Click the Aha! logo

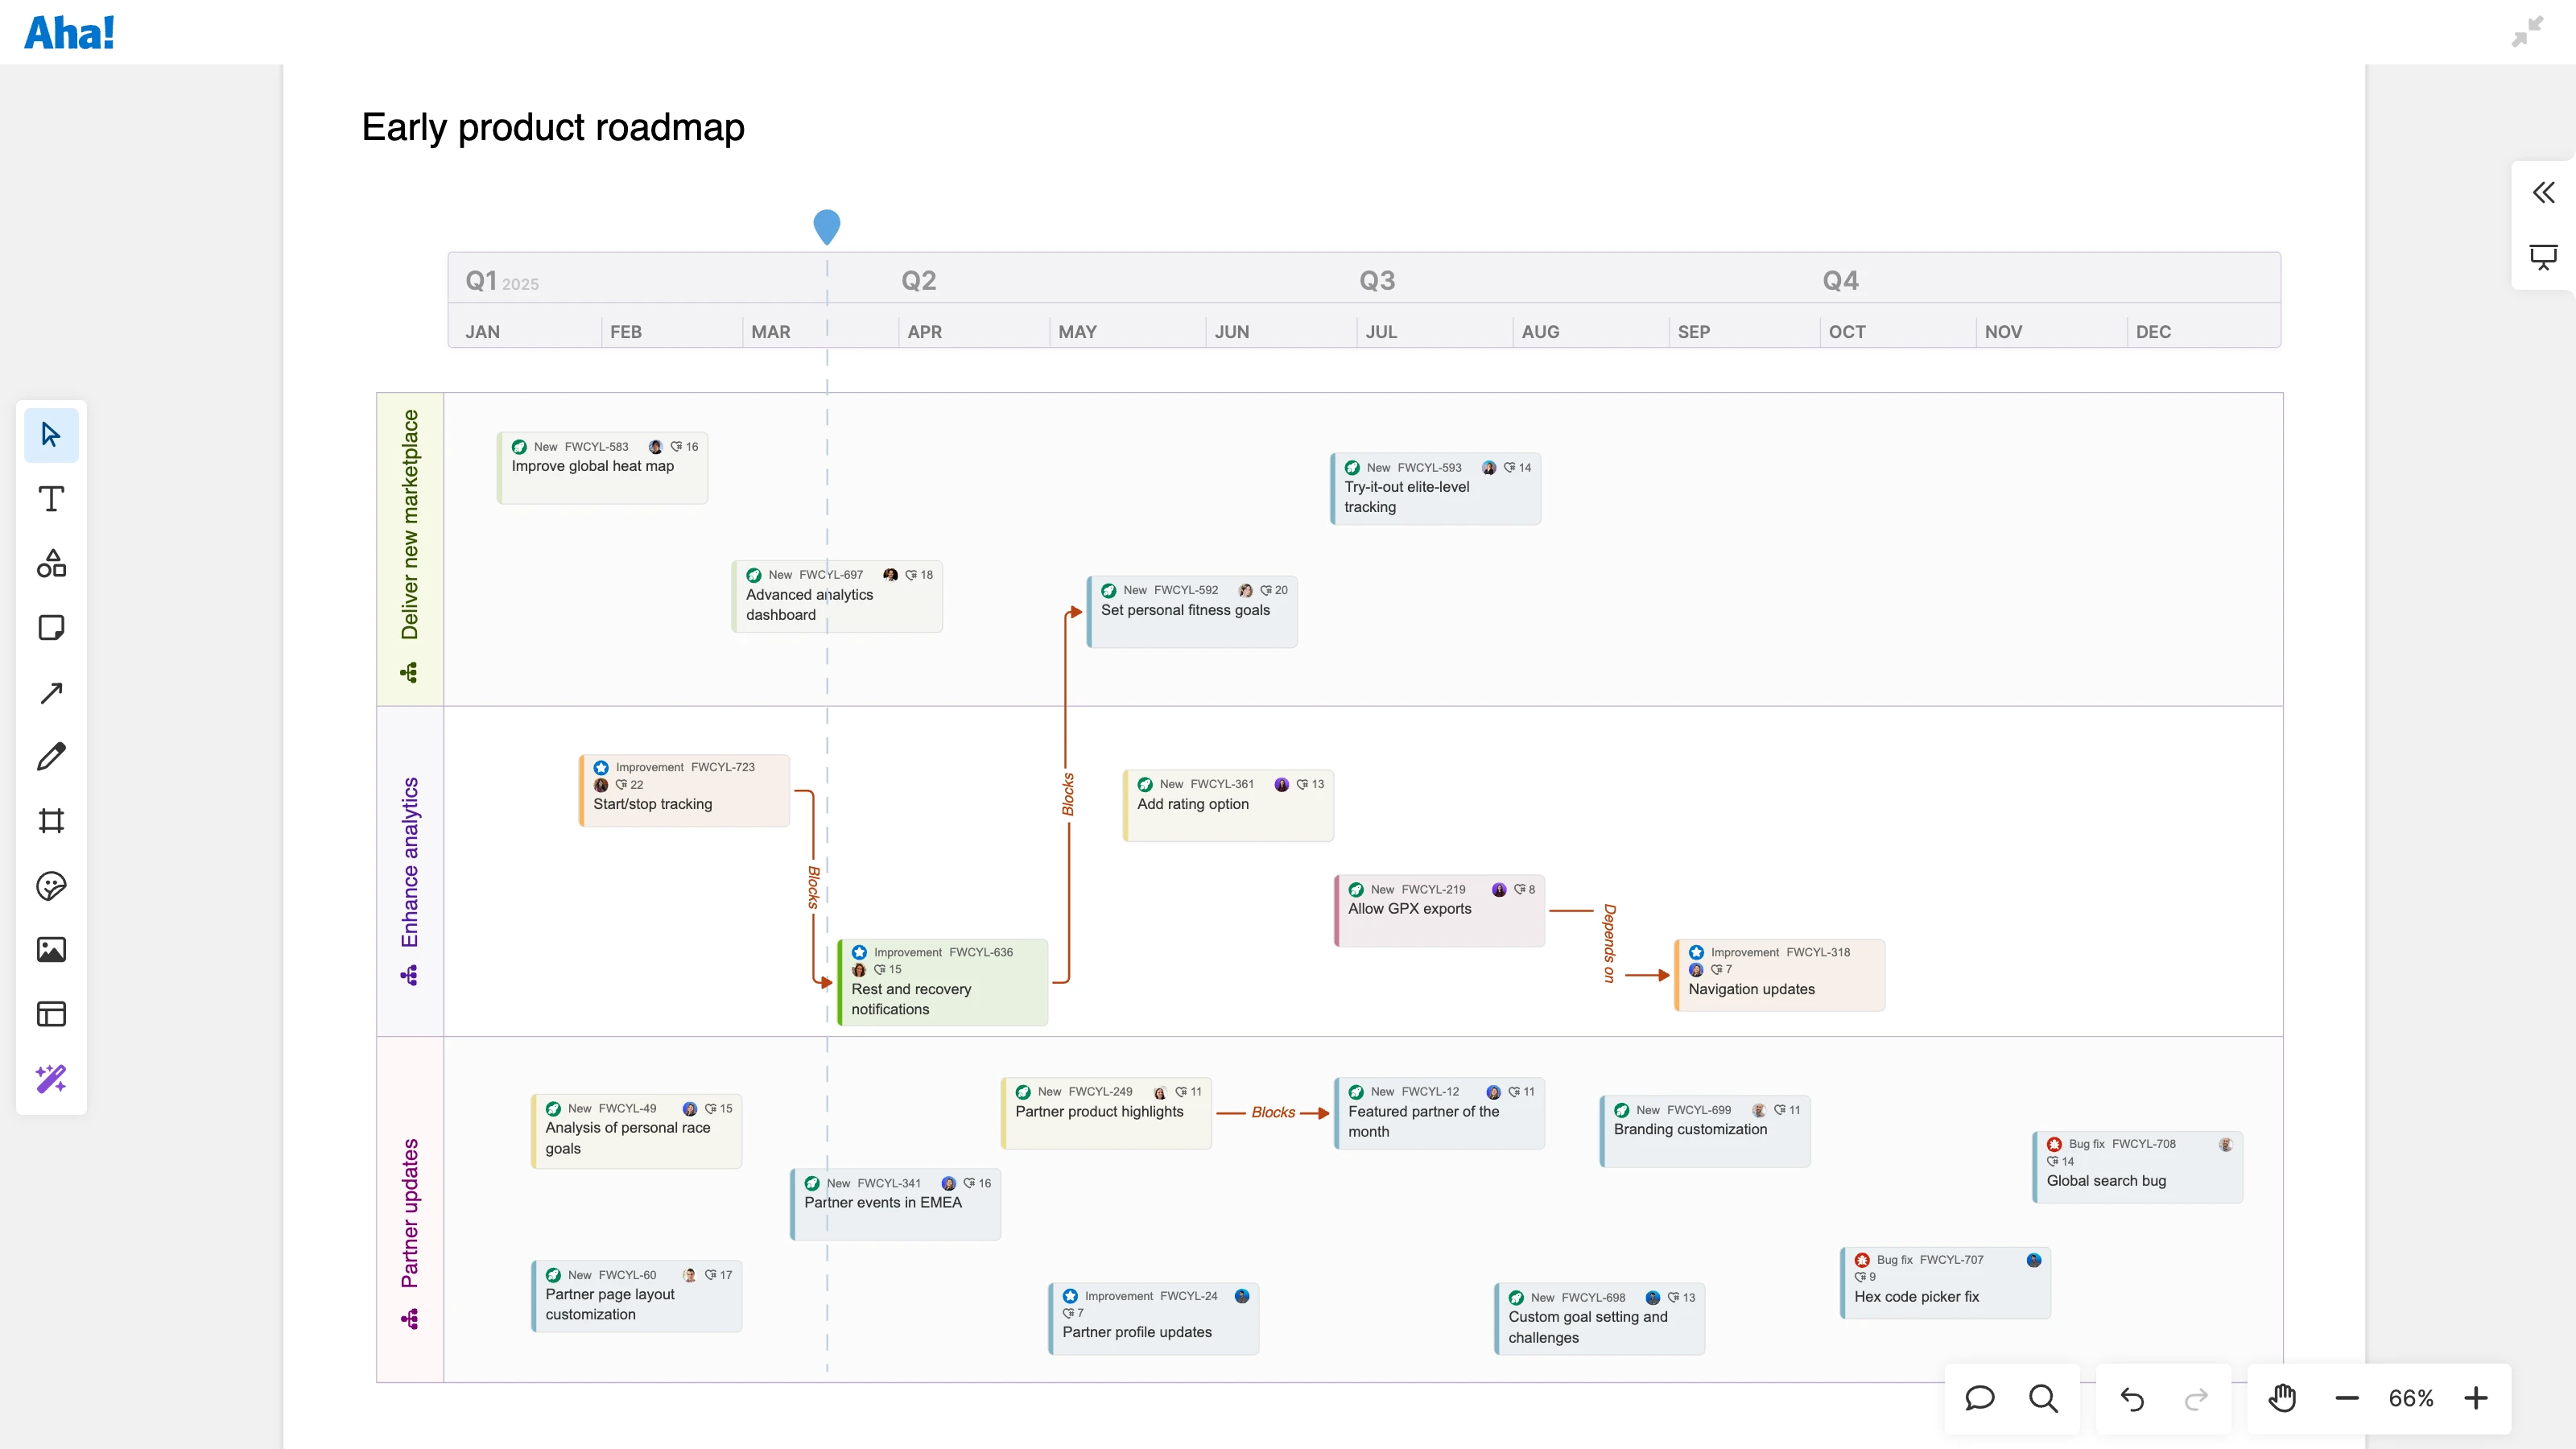(69, 33)
